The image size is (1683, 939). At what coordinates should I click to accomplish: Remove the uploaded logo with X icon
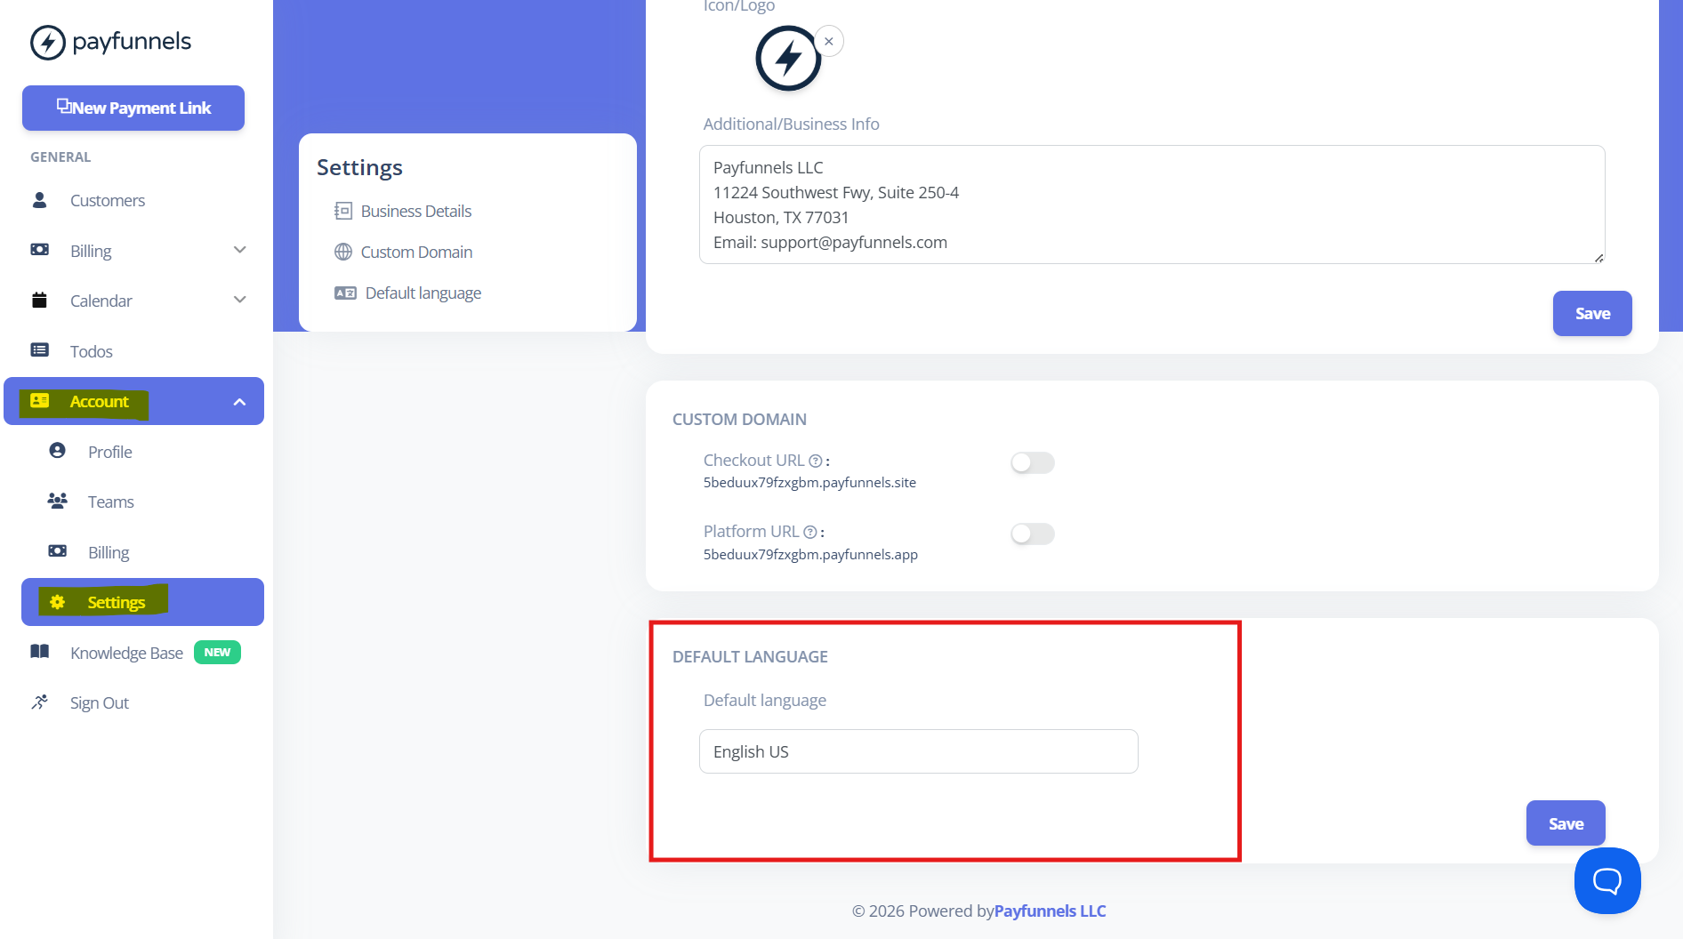[829, 41]
